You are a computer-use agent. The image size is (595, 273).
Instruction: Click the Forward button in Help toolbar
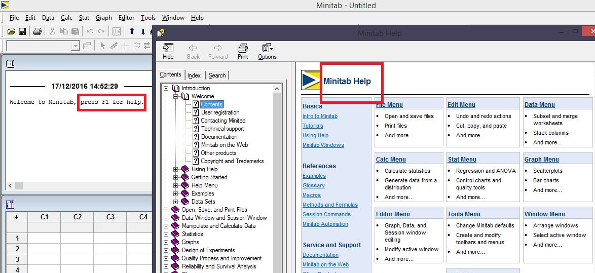click(x=218, y=51)
